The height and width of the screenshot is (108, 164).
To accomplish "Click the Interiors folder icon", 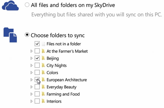I will click(x=43, y=101).
